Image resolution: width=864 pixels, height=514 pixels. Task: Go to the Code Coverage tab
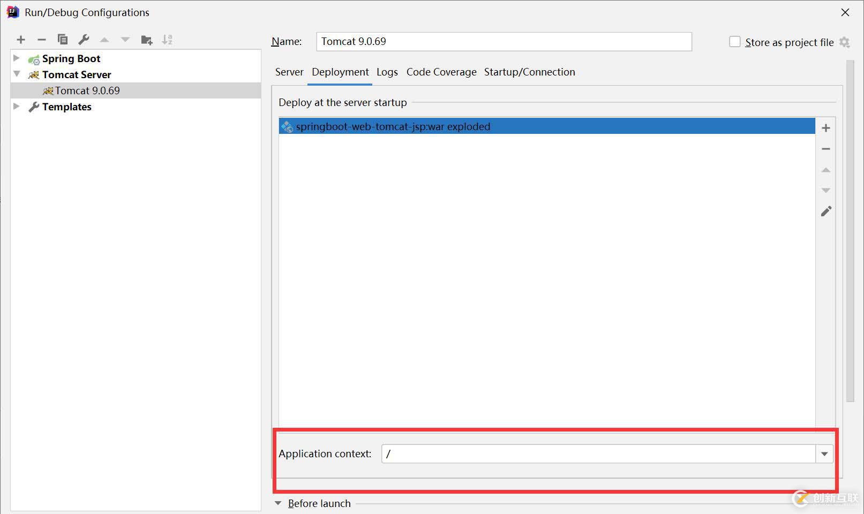(x=441, y=72)
